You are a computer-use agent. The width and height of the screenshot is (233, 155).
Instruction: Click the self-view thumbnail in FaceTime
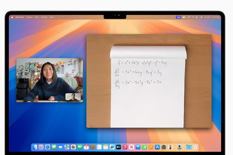click(73, 97)
